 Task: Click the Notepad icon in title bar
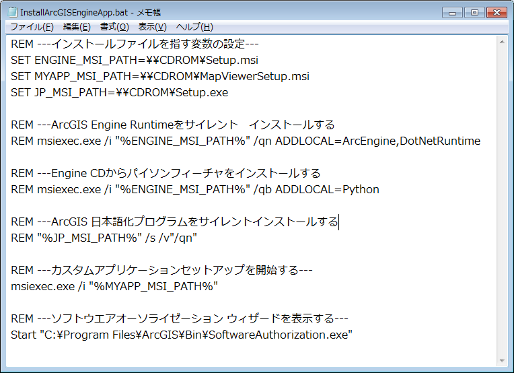[x=13, y=12]
